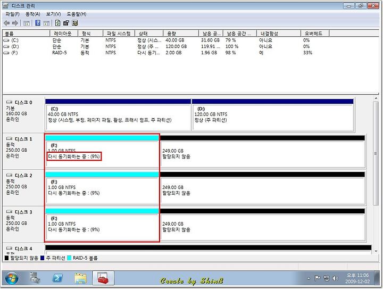Select the (F:) RAID-5 block on 디스크 2
Screen dimensions: 383x289
click(102, 188)
